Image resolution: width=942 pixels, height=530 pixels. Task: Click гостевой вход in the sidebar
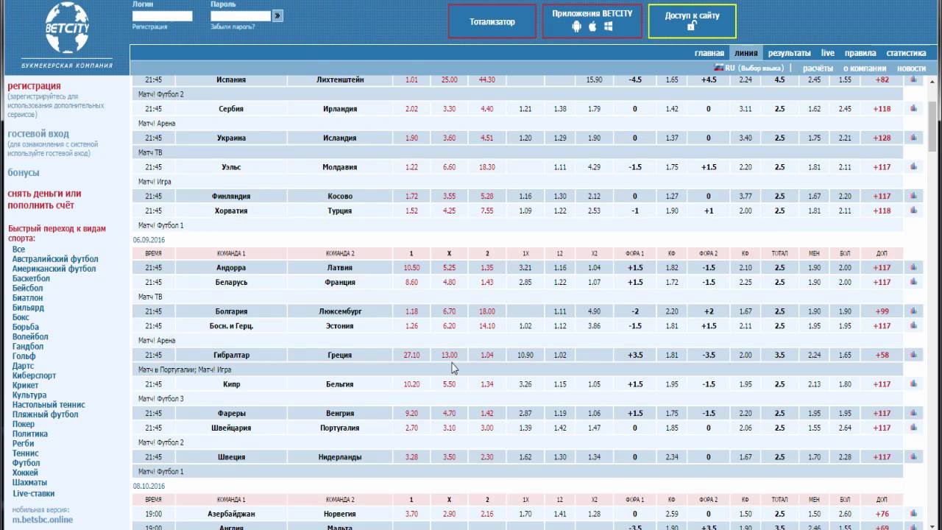point(38,134)
